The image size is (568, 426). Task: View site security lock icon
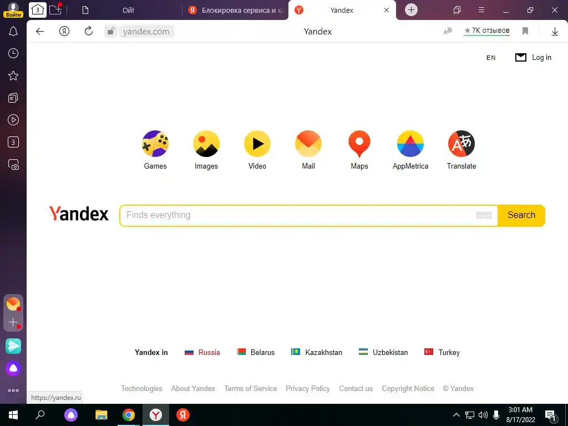point(111,31)
